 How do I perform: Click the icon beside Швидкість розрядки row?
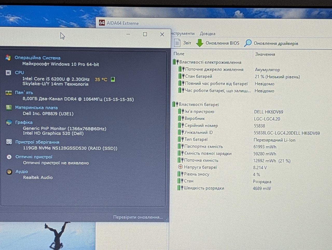click(180, 188)
